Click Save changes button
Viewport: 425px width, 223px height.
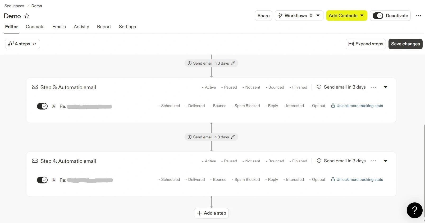point(405,44)
